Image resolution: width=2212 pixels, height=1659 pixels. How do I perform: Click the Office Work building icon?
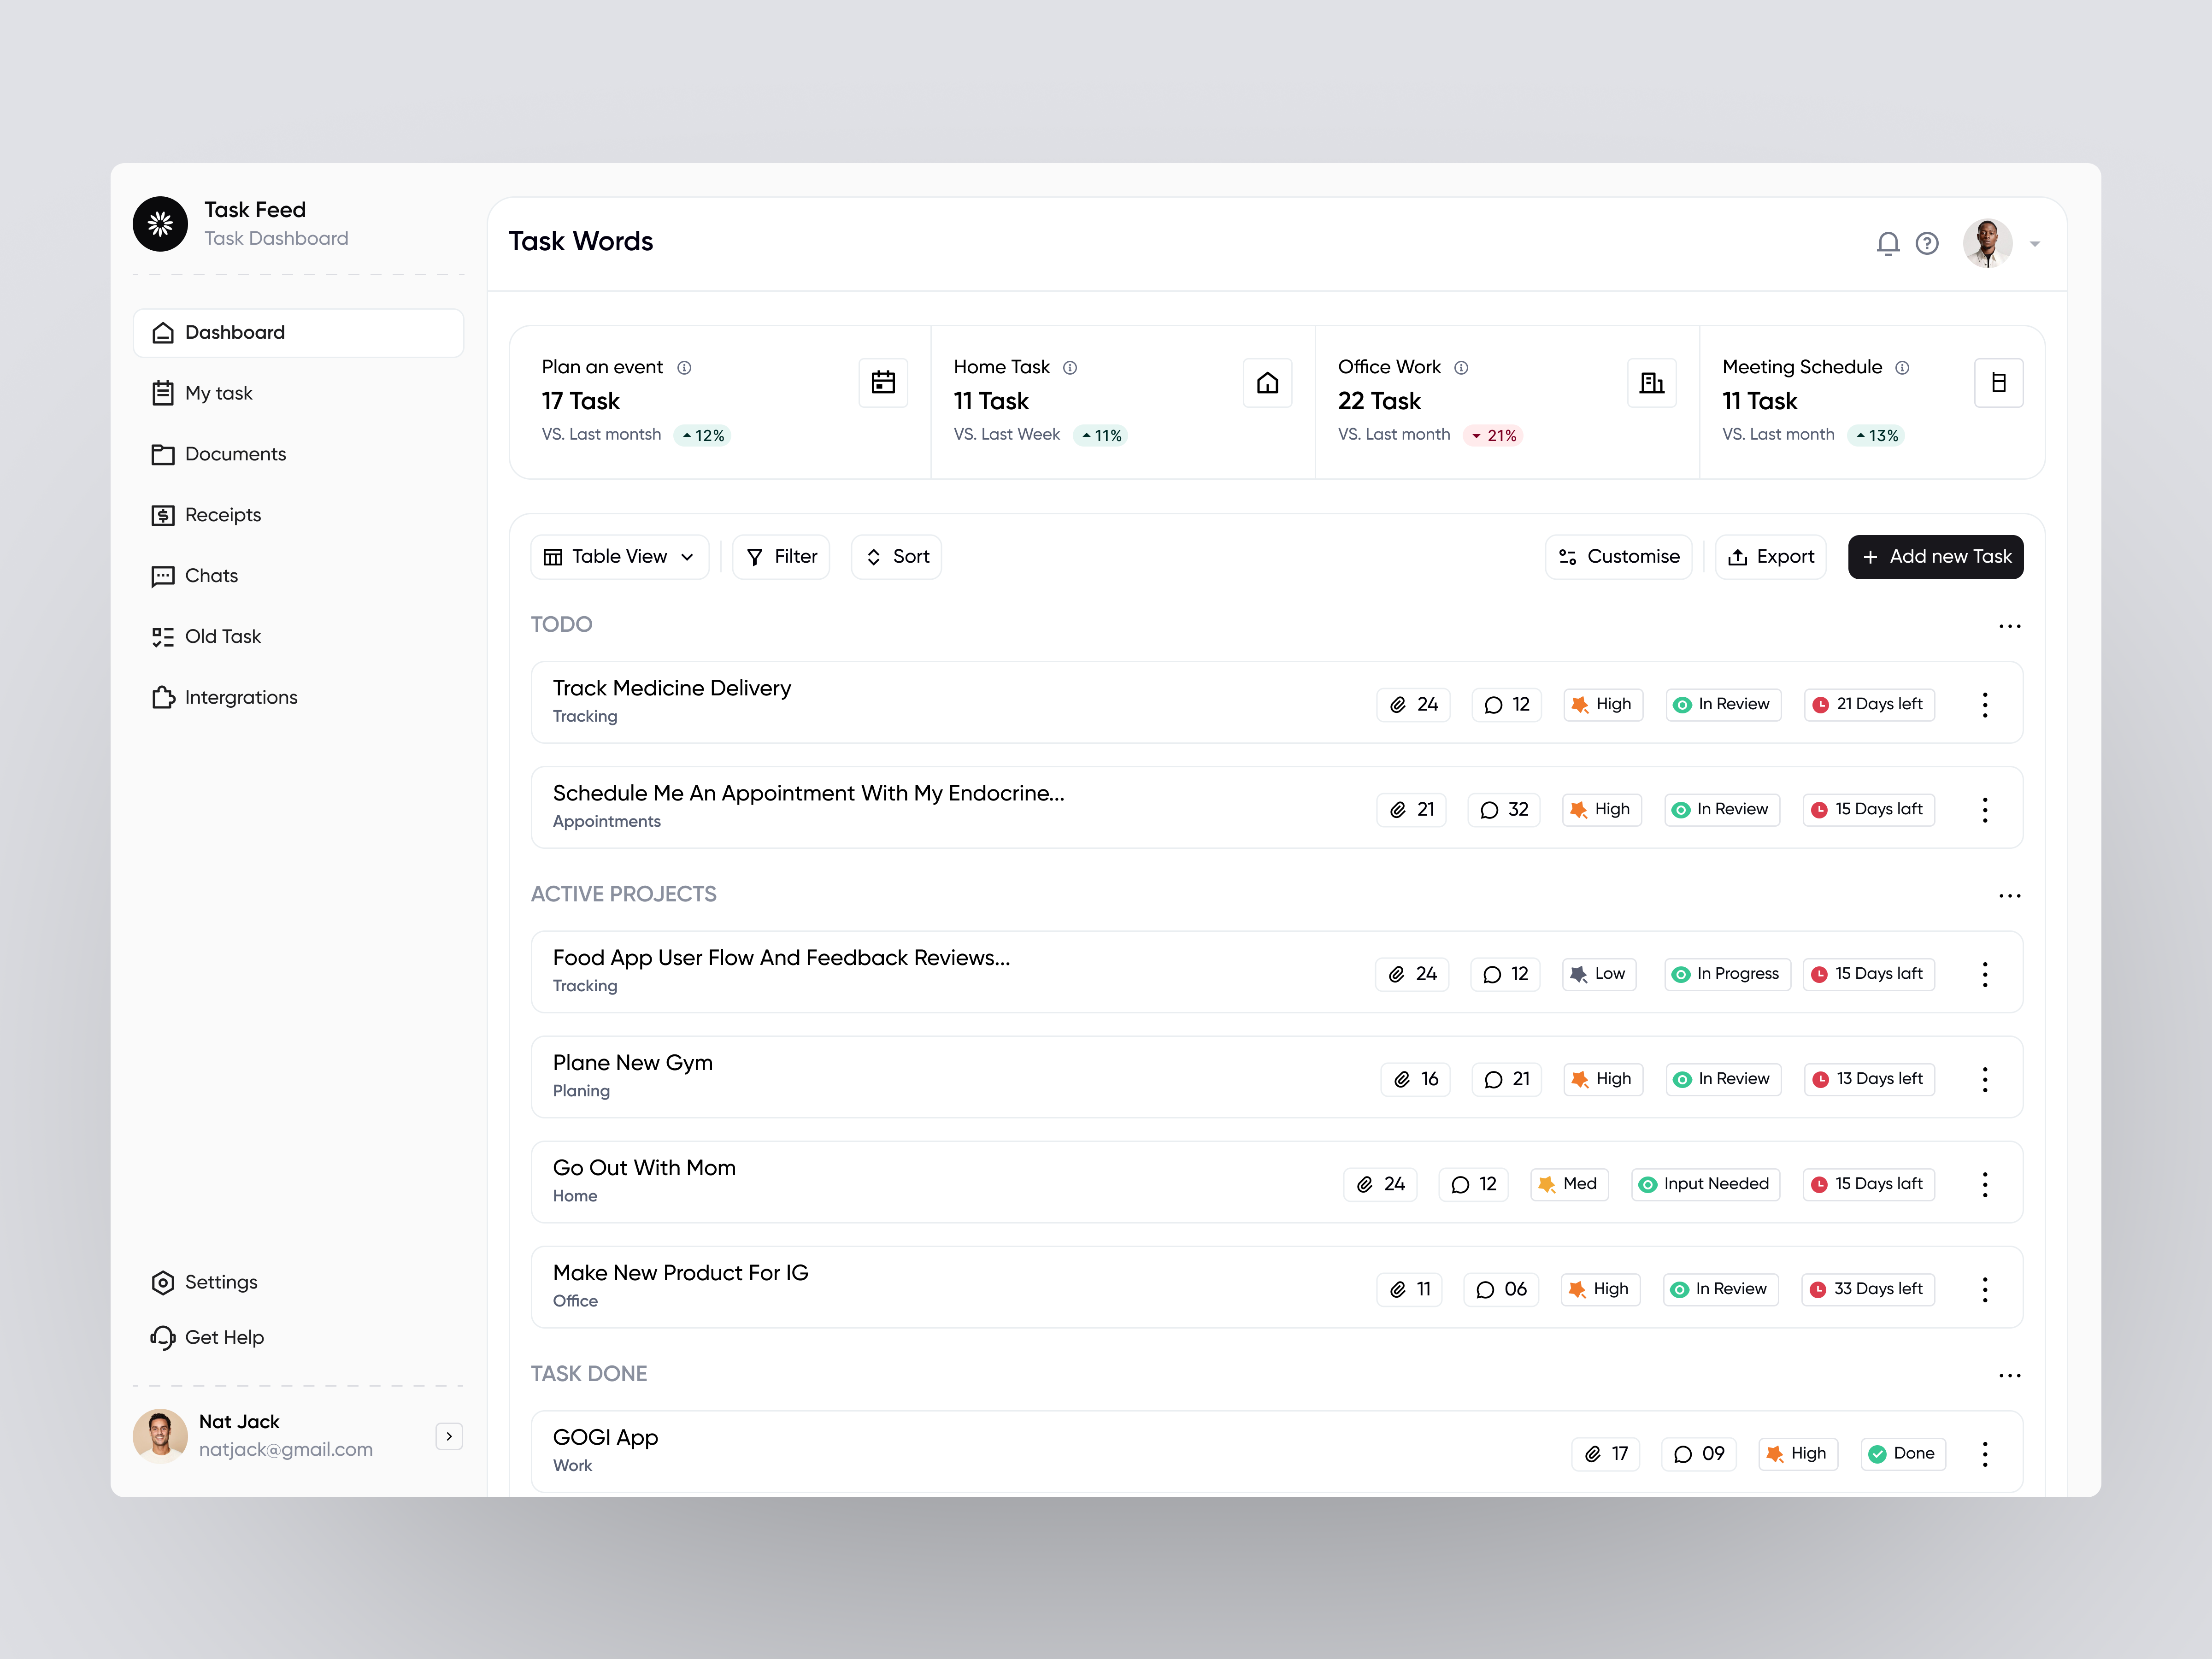coord(1651,383)
